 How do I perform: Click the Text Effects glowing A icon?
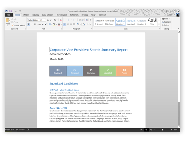click(x=50, y=24)
